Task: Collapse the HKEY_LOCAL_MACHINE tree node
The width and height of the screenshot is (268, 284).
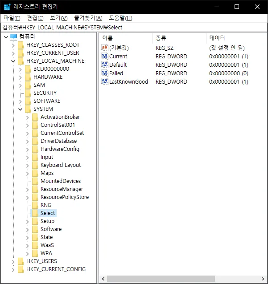Action: coord(13,61)
